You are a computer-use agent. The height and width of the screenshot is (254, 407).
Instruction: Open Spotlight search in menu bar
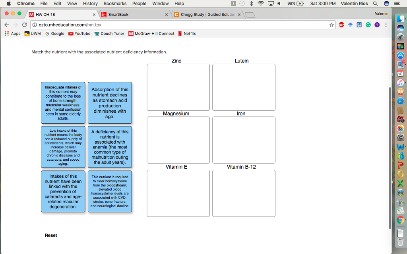[375, 3]
